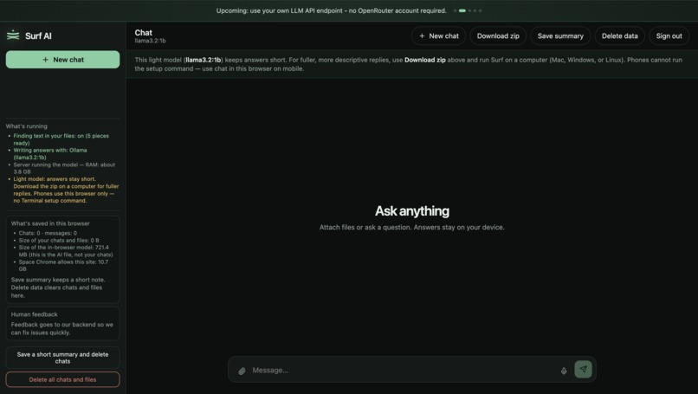Click 'Size of your chats and files: 0 B'

[x=59, y=240]
